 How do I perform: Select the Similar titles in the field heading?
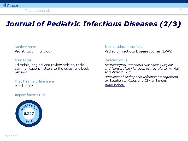point(124,46)
